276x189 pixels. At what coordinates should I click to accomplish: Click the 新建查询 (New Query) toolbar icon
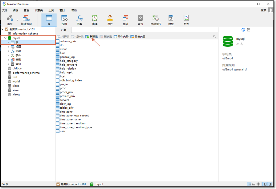tap(26, 20)
